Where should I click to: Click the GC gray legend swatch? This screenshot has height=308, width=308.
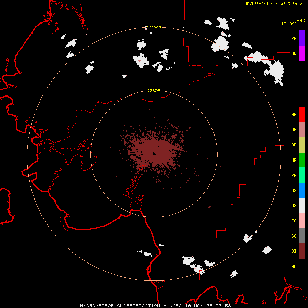[302, 236]
